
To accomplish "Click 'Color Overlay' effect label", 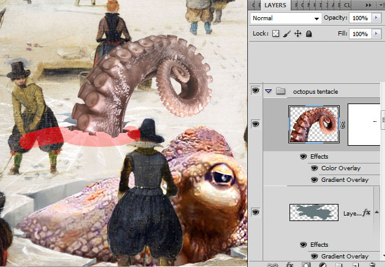I will (341, 168).
